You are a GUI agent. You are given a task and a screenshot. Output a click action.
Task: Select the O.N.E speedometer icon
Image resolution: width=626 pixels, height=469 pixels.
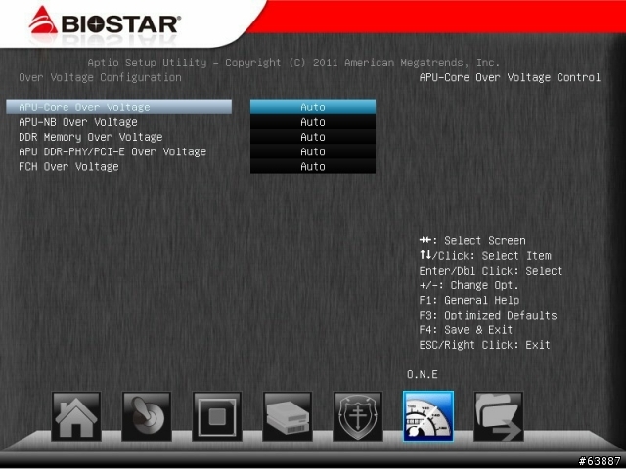[x=428, y=416]
